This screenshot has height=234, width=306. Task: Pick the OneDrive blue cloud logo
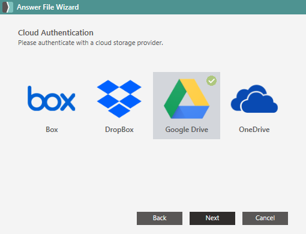[254, 99]
